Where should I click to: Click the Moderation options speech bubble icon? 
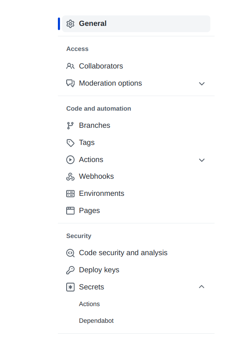pos(70,83)
